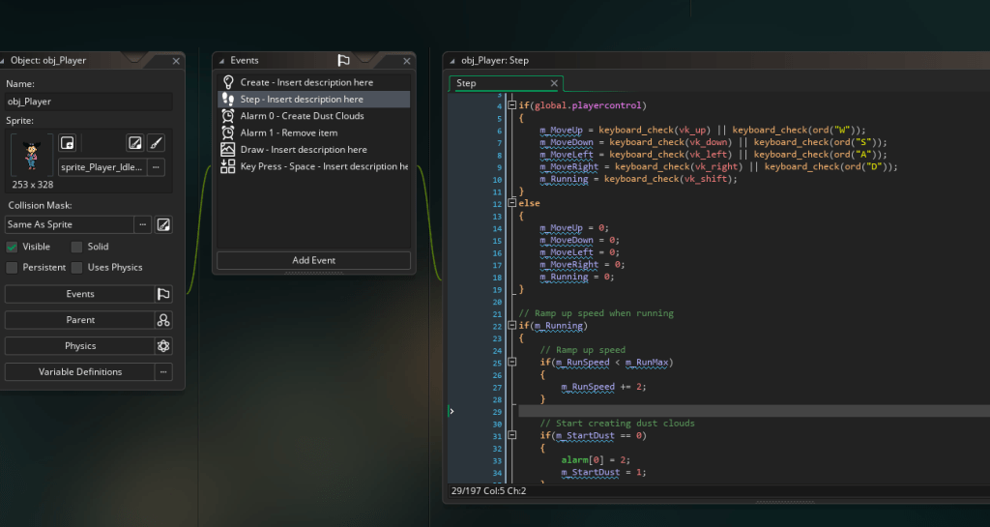Click the Variable Definitions button
Image resolution: width=990 pixels, height=527 pixels.
(x=79, y=371)
